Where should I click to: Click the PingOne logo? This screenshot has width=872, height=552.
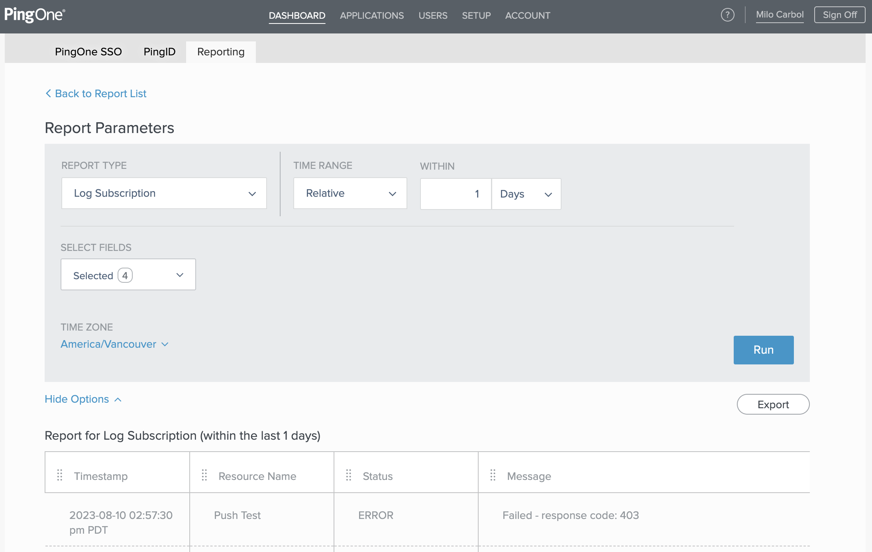35,14
